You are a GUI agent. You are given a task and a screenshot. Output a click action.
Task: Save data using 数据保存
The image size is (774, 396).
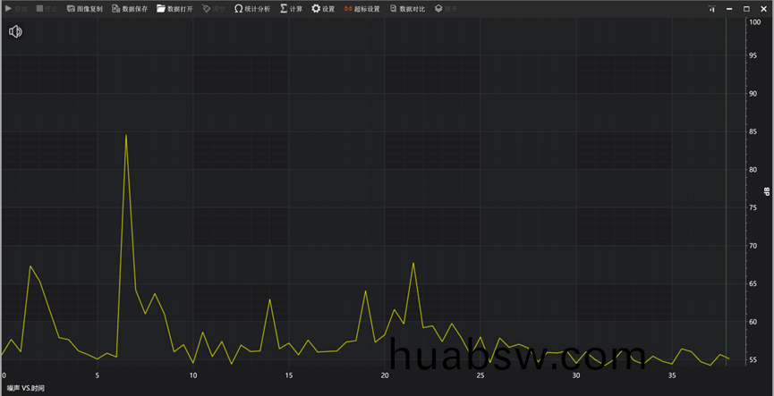pos(130,8)
